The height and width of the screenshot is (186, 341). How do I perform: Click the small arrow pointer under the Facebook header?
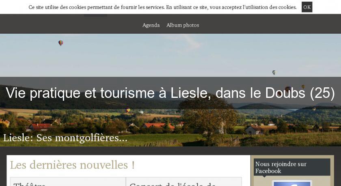(x=264, y=176)
